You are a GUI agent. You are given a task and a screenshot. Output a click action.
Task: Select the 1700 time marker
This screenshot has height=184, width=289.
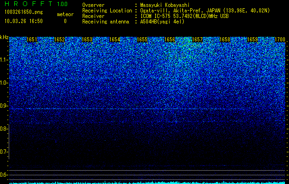click(280, 40)
